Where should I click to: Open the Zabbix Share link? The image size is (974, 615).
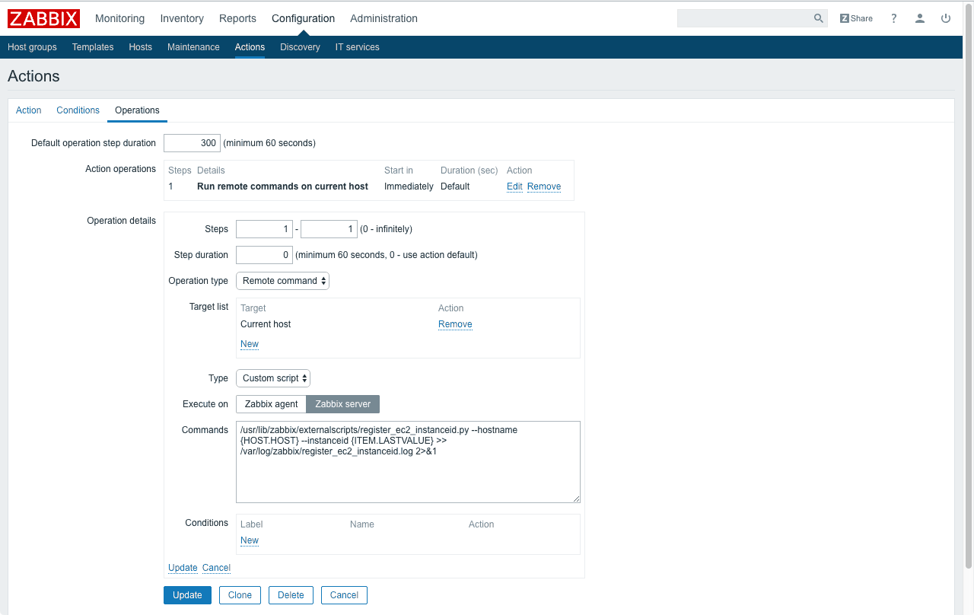coord(856,18)
